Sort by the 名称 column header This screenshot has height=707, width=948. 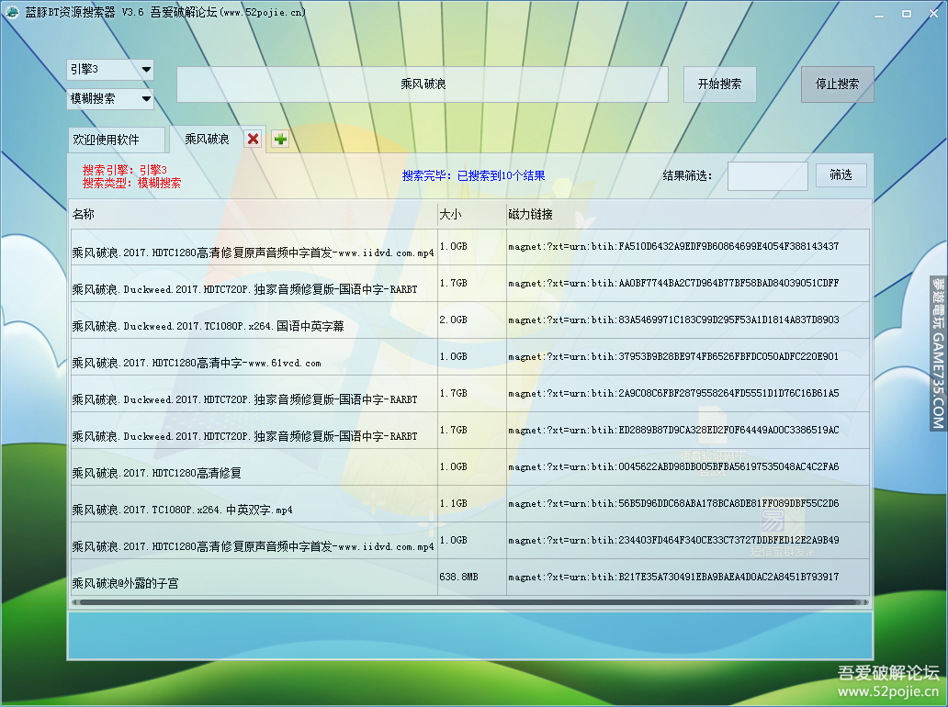[254, 214]
